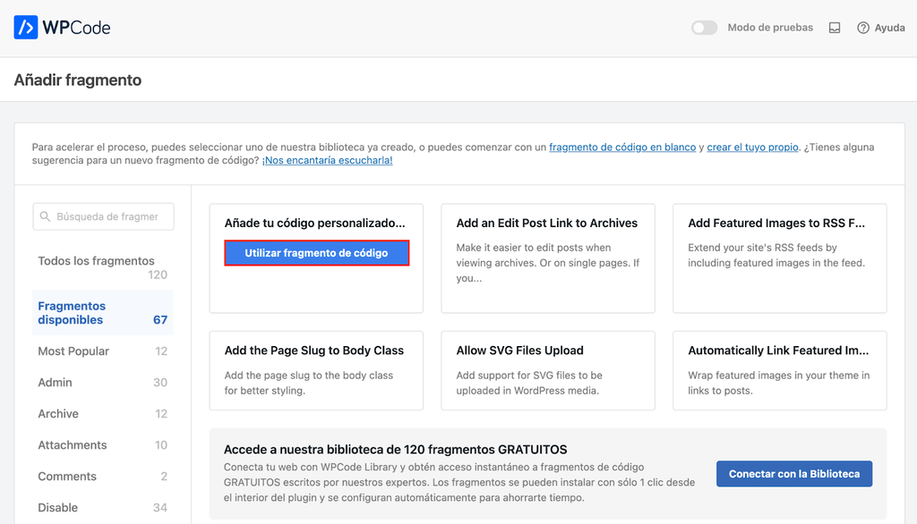This screenshot has width=917, height=524.
Task: Enable the Modo de pruebas toggle
Action: (x=704, y=28)
